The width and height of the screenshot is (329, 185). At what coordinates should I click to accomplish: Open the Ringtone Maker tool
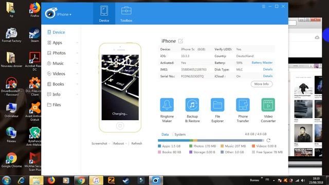[167, 110]
